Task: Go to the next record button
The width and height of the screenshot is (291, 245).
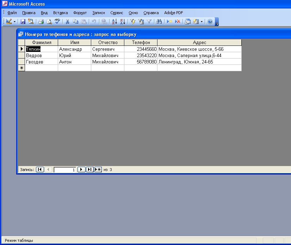Action: 81,170
